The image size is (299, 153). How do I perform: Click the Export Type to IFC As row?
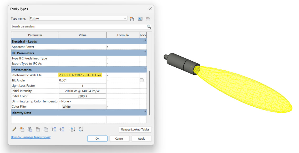pos(79,64)
